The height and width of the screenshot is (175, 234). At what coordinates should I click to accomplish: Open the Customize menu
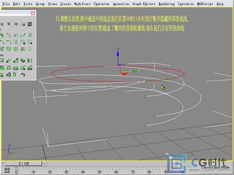click(x=186, y=4)
